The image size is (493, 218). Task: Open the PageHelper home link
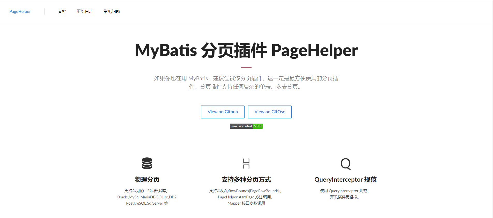(x=20, y=11)
